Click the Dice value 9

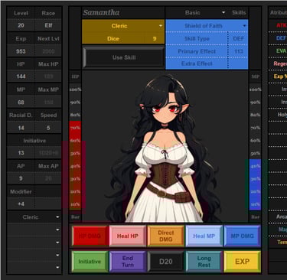pyautogui.click(x=155, y=38)
